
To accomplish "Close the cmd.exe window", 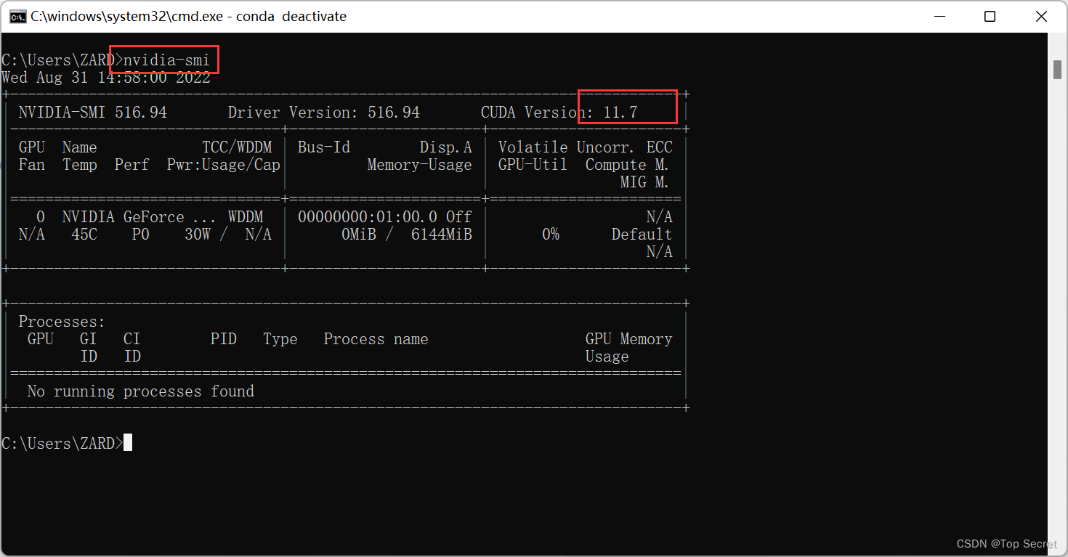I will point(1041,16).
